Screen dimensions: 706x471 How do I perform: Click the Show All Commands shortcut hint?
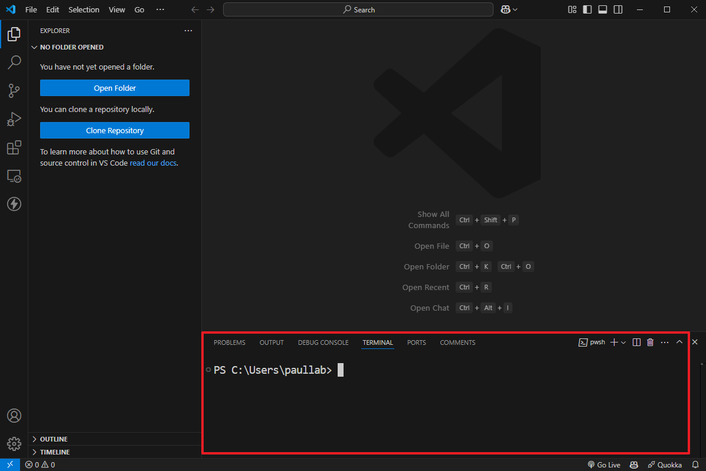tap(463, 220)
